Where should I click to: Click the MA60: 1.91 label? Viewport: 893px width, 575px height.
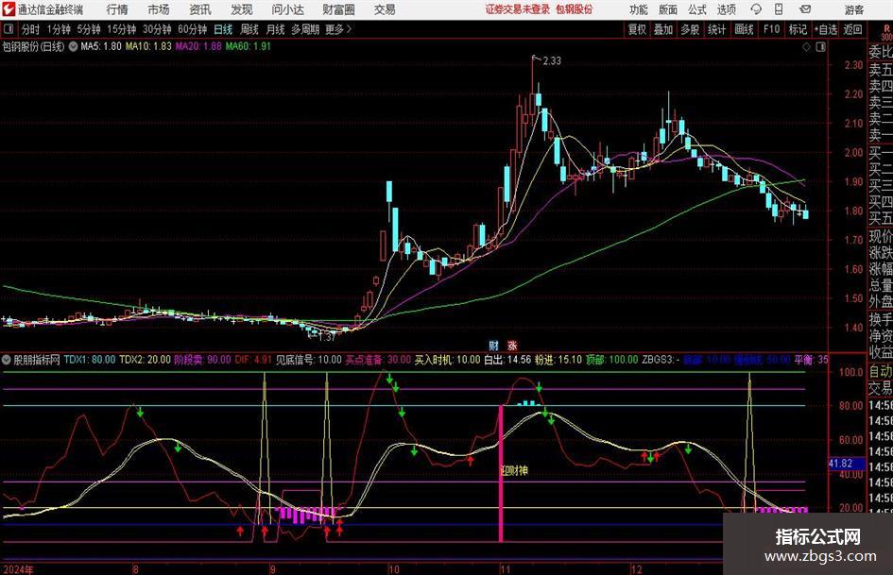(x=249, y=46)
